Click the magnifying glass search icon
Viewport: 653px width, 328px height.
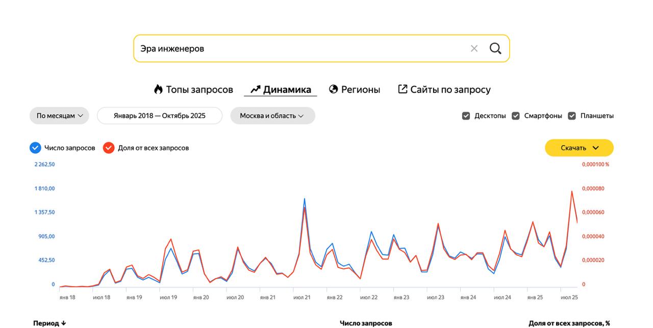[x=495, y=48]
